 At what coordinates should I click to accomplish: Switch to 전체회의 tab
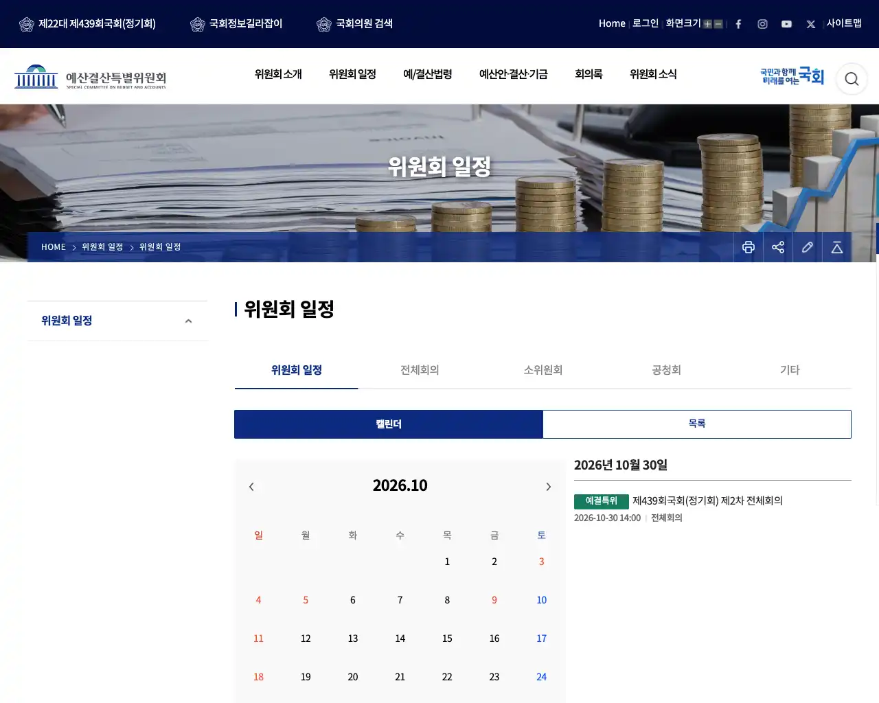[420, 370]
